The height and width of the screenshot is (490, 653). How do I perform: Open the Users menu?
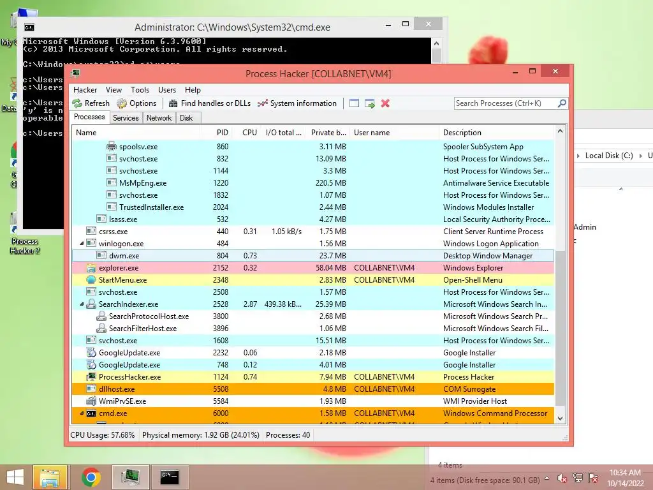[x=167, y=89]
